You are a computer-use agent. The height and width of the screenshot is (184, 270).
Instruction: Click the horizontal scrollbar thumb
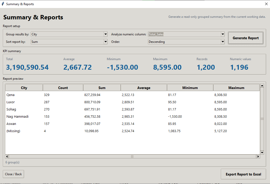tap(132, 156)
